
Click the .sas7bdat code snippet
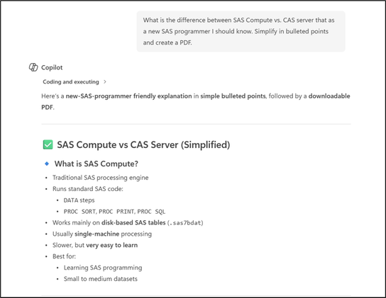(x=185, y=223)
